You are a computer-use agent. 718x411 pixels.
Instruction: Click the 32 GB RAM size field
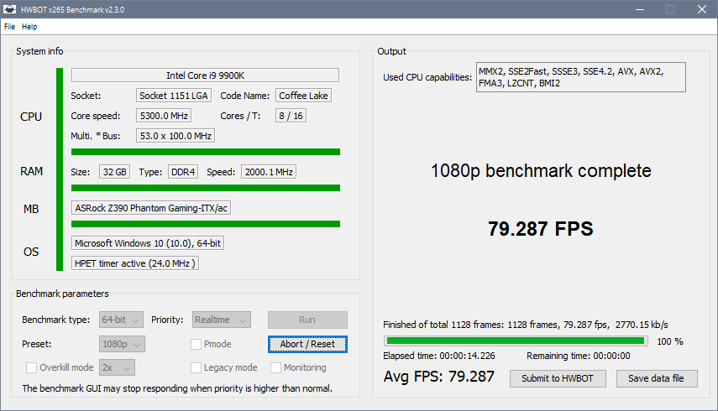114,172
